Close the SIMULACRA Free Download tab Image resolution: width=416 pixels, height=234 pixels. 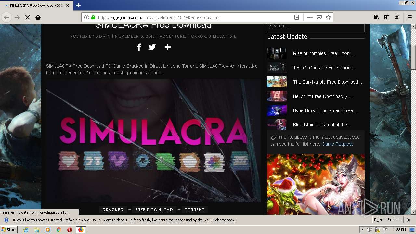(67, 6)
